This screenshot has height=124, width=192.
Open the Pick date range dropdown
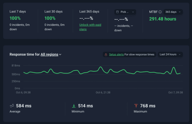pyautogui.click(x=125, y=12)
